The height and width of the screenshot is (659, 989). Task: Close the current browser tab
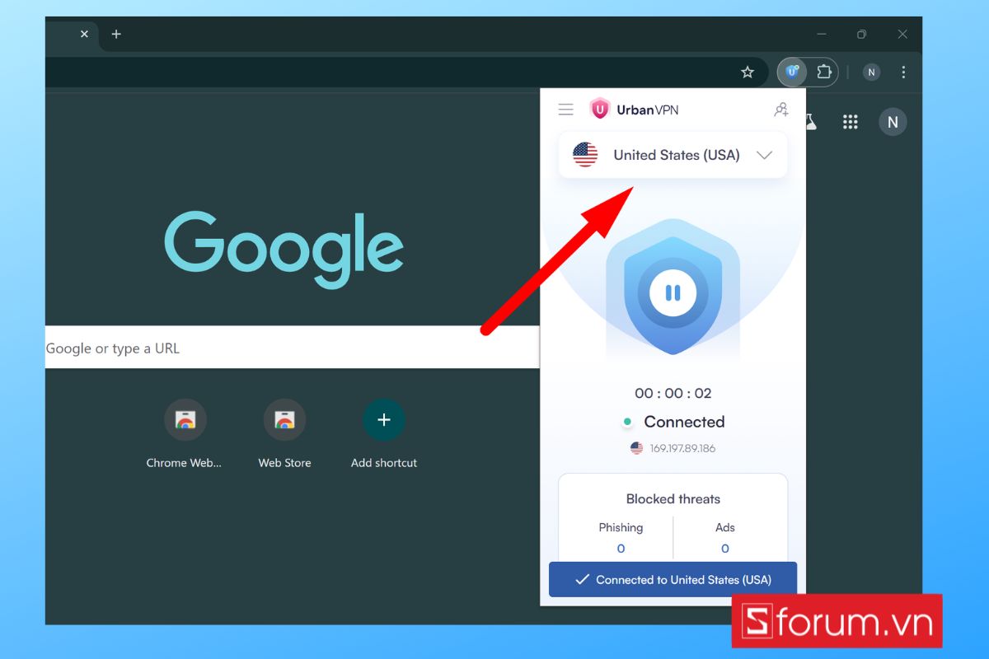click(84, 34)
